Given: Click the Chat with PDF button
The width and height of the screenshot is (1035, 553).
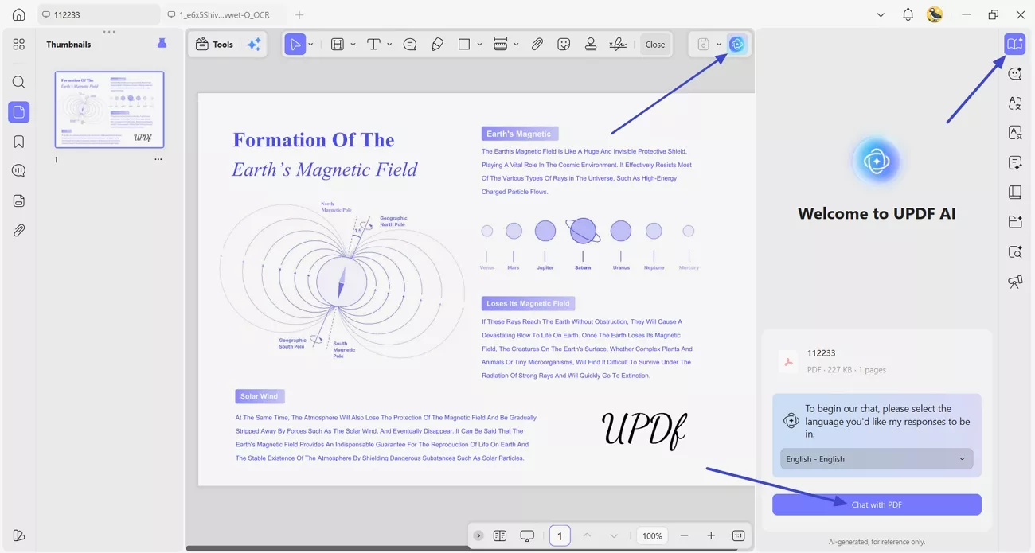Looking at the screenshot, I should coord(877,504).
